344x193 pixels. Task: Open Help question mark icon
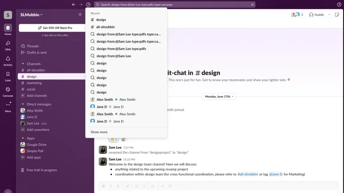(x=339, y=4)
